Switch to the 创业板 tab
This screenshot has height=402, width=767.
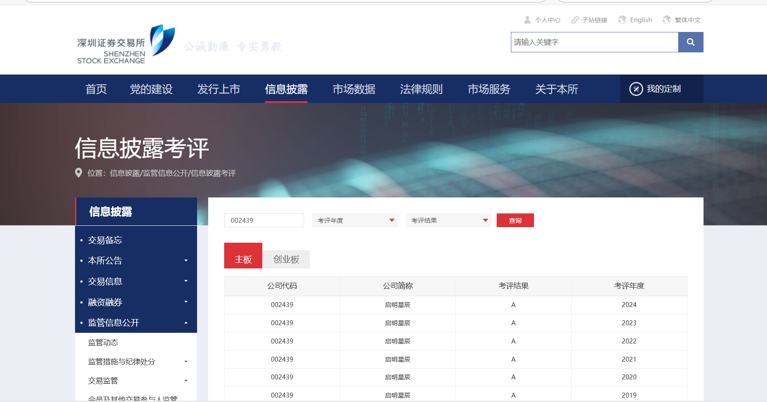coord(286,259)
